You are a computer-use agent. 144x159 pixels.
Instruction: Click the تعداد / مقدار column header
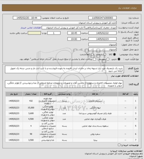pyautogui.click(x=31, y=94)
